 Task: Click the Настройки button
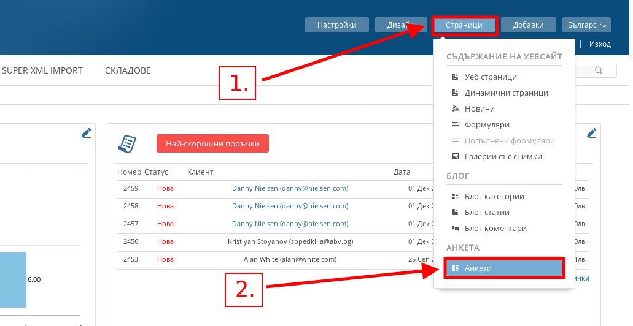click(x=336, y=25)
